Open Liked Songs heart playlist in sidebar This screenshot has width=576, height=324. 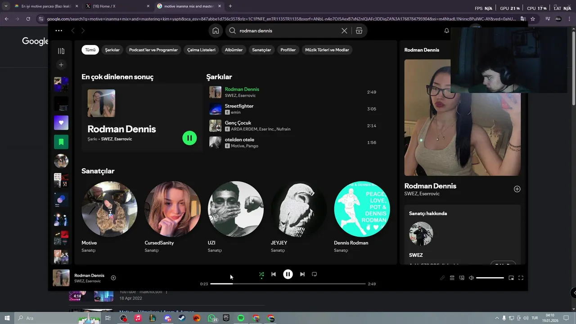[x=61, y=122]
